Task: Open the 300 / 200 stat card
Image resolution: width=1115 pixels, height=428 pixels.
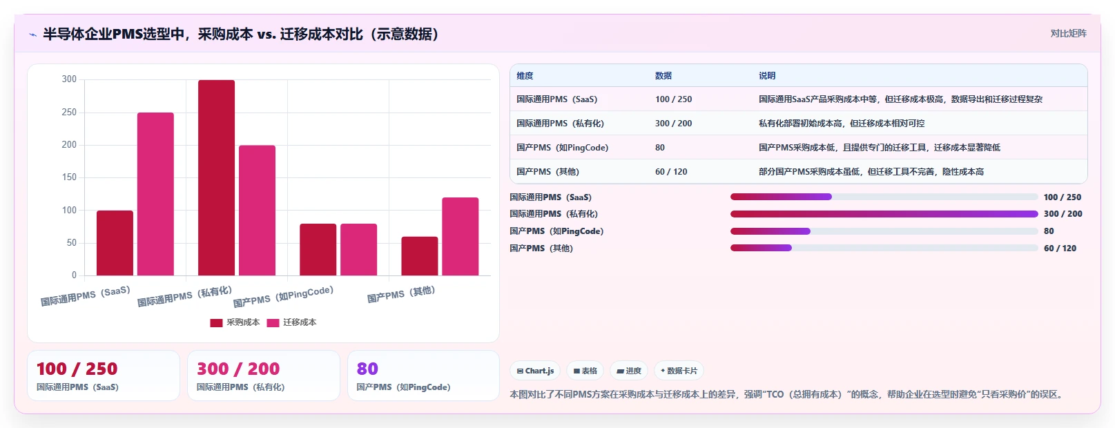Action: click(264, 376)
